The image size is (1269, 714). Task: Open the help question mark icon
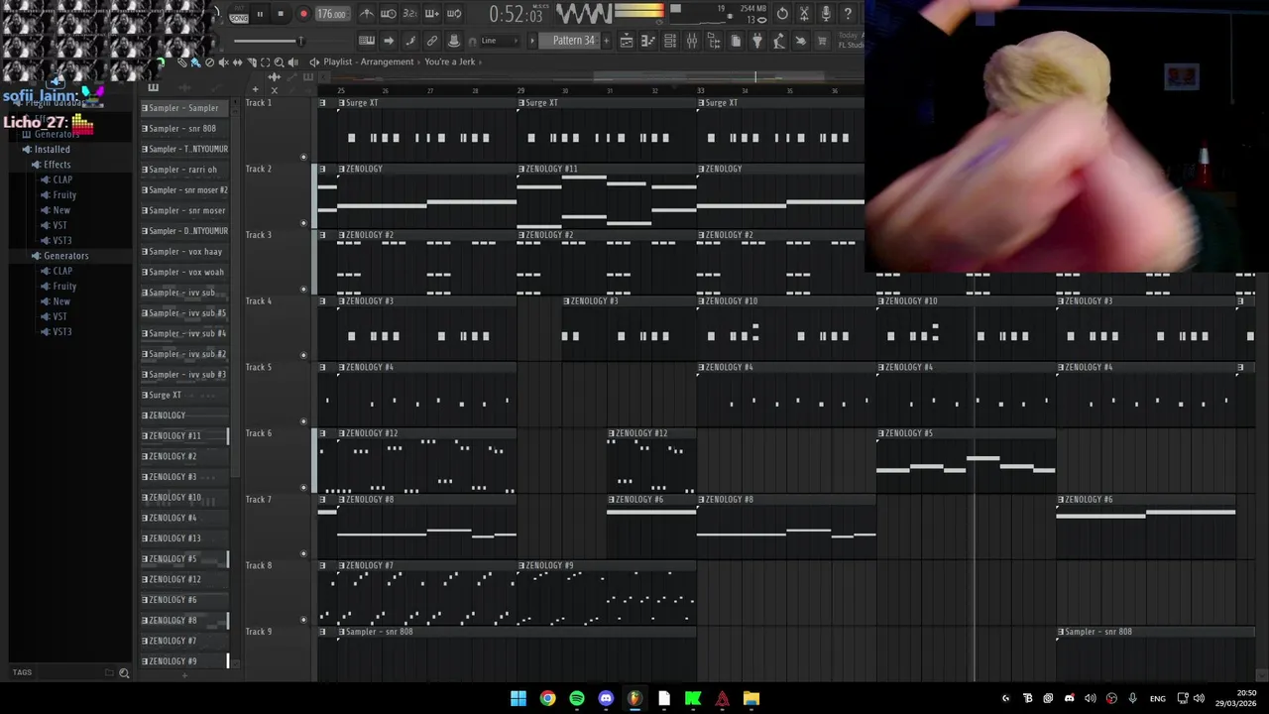point(848,14)
